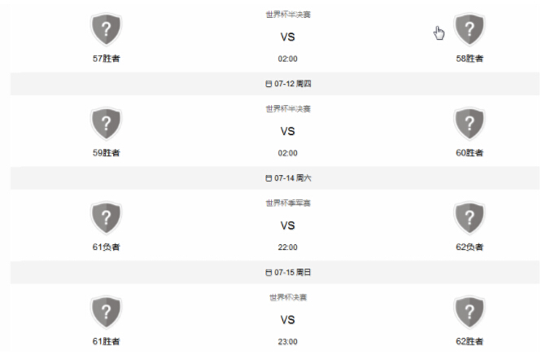Click the 61负者 team shield icon
Image resolution: width=551 pixels, height=359 pixels.
click(106, 217)
